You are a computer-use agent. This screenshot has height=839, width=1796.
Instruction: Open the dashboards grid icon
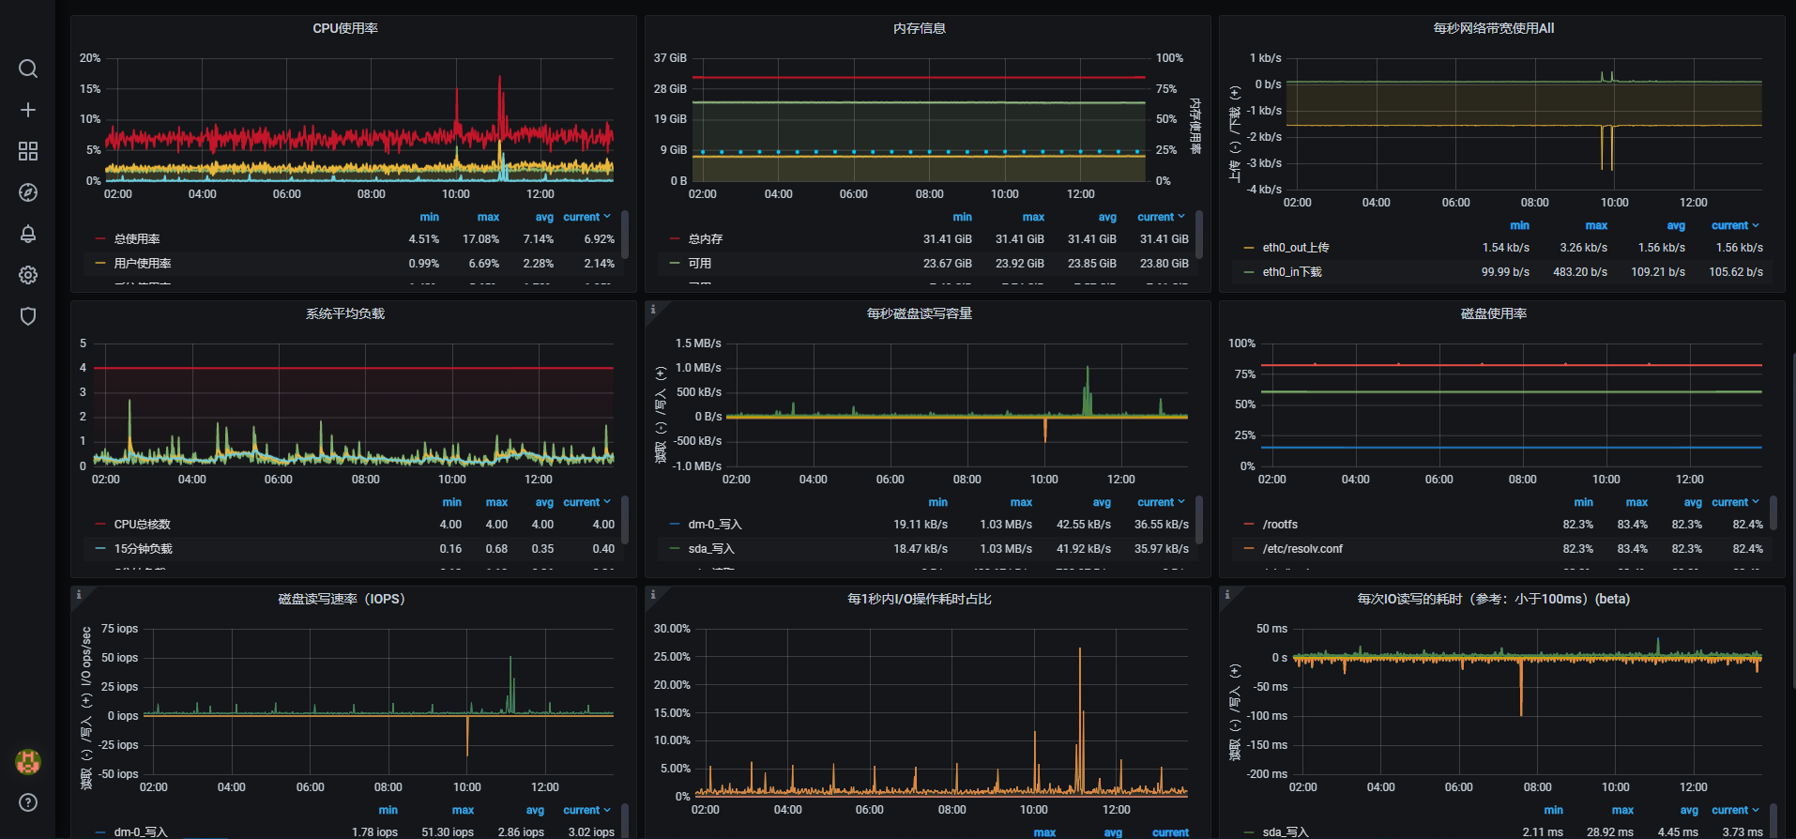(x=28, y=151)
